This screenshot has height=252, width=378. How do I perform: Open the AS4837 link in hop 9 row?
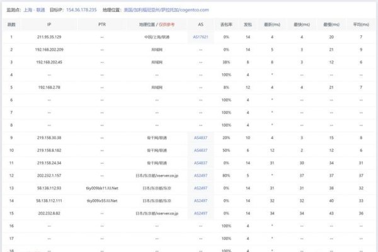(200, 138)
